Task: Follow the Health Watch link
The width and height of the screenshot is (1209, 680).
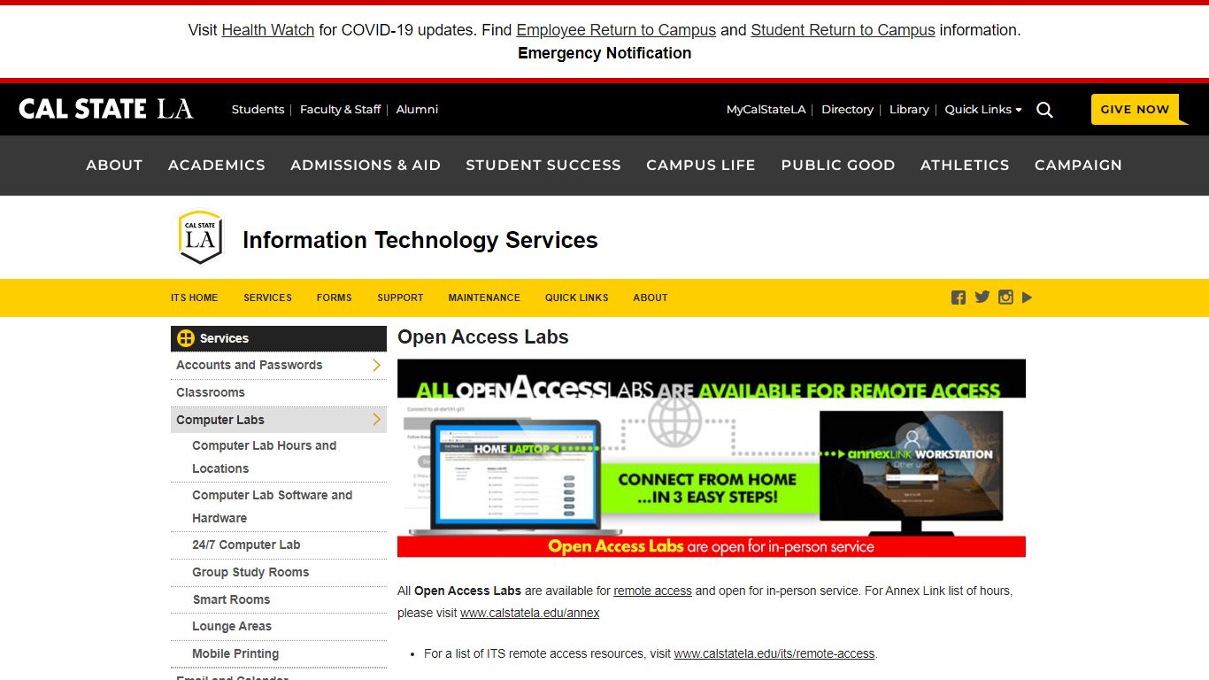Action: [x=268, y=30]
